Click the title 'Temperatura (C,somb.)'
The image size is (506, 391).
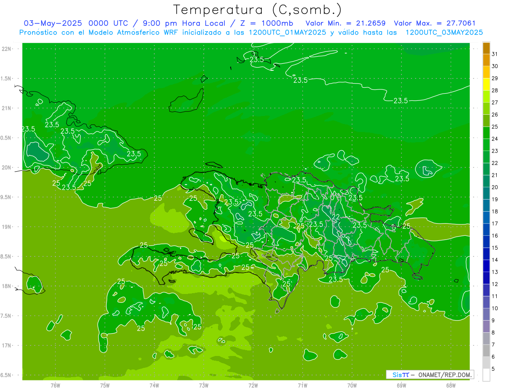tap(257, 10)
